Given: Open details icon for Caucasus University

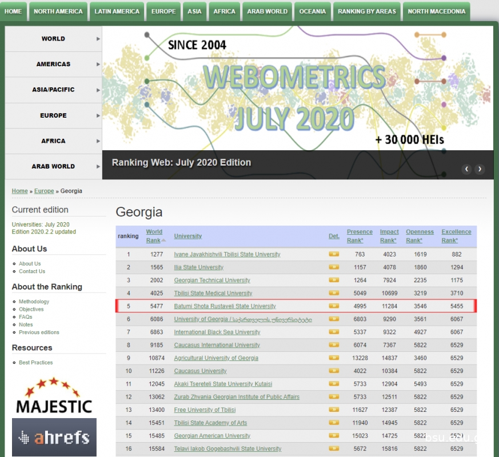Looking at the screenshot, I should (x=334, y=371).
